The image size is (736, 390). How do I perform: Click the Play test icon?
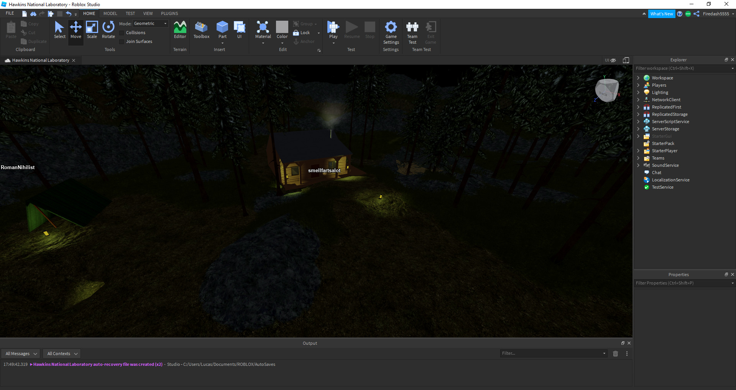pos(333,28)
